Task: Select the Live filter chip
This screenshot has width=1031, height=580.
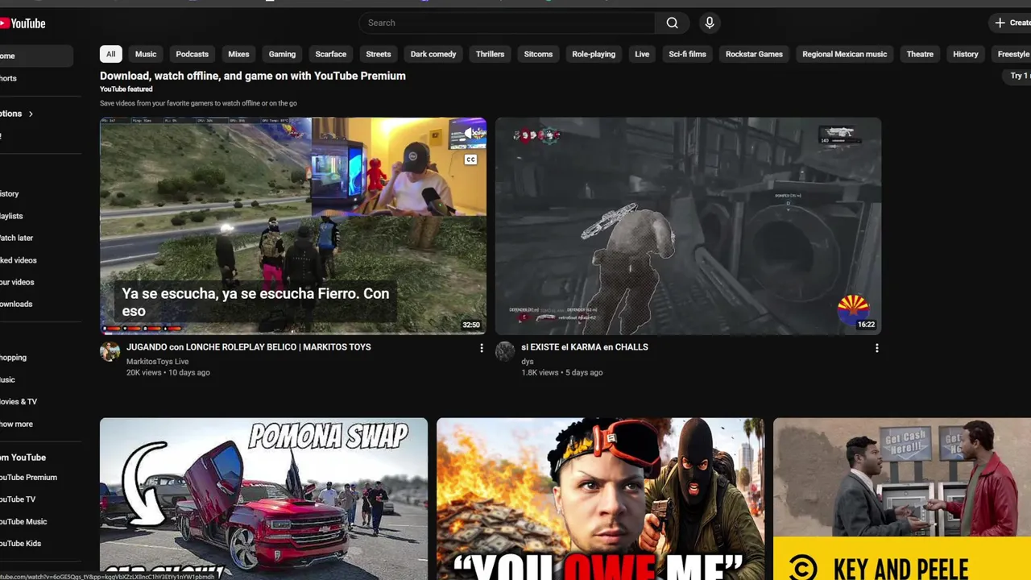Action: coord(642,54)
